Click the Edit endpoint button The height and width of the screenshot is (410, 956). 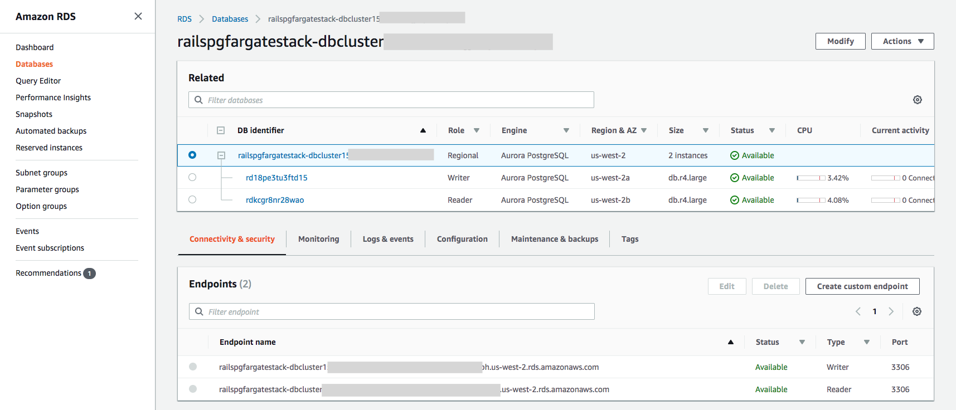tap(727, 286)
